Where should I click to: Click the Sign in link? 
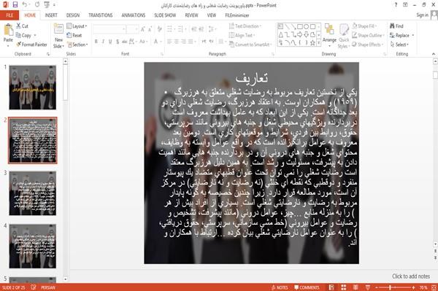(x=422, y=15)
